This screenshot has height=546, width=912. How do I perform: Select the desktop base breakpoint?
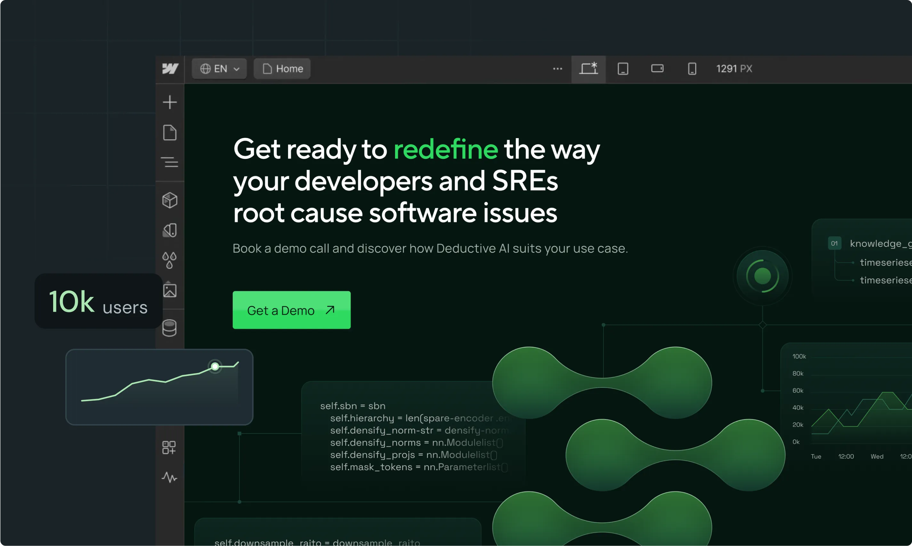(x=589, y=69)
